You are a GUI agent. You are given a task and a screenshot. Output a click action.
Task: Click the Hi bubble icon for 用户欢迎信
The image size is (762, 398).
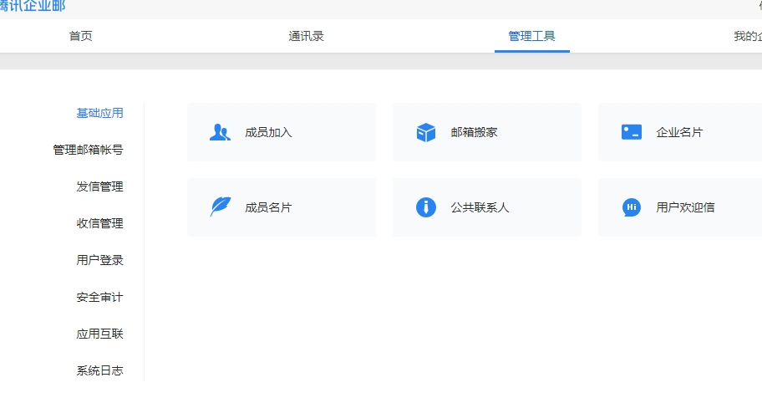(632, 207)
